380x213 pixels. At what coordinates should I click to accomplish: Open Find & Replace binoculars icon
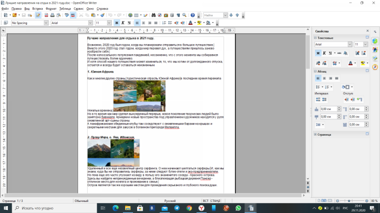154,15
